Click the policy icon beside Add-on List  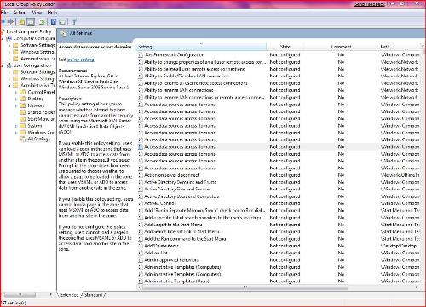(141, 253)
